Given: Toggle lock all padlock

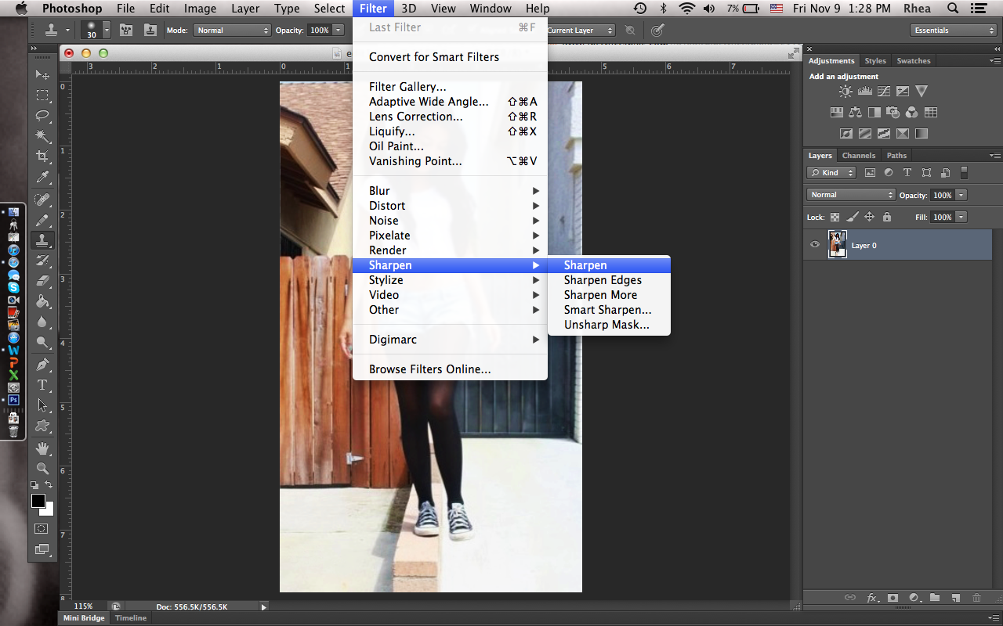Looking at the screenshot, I should point(887,217).
